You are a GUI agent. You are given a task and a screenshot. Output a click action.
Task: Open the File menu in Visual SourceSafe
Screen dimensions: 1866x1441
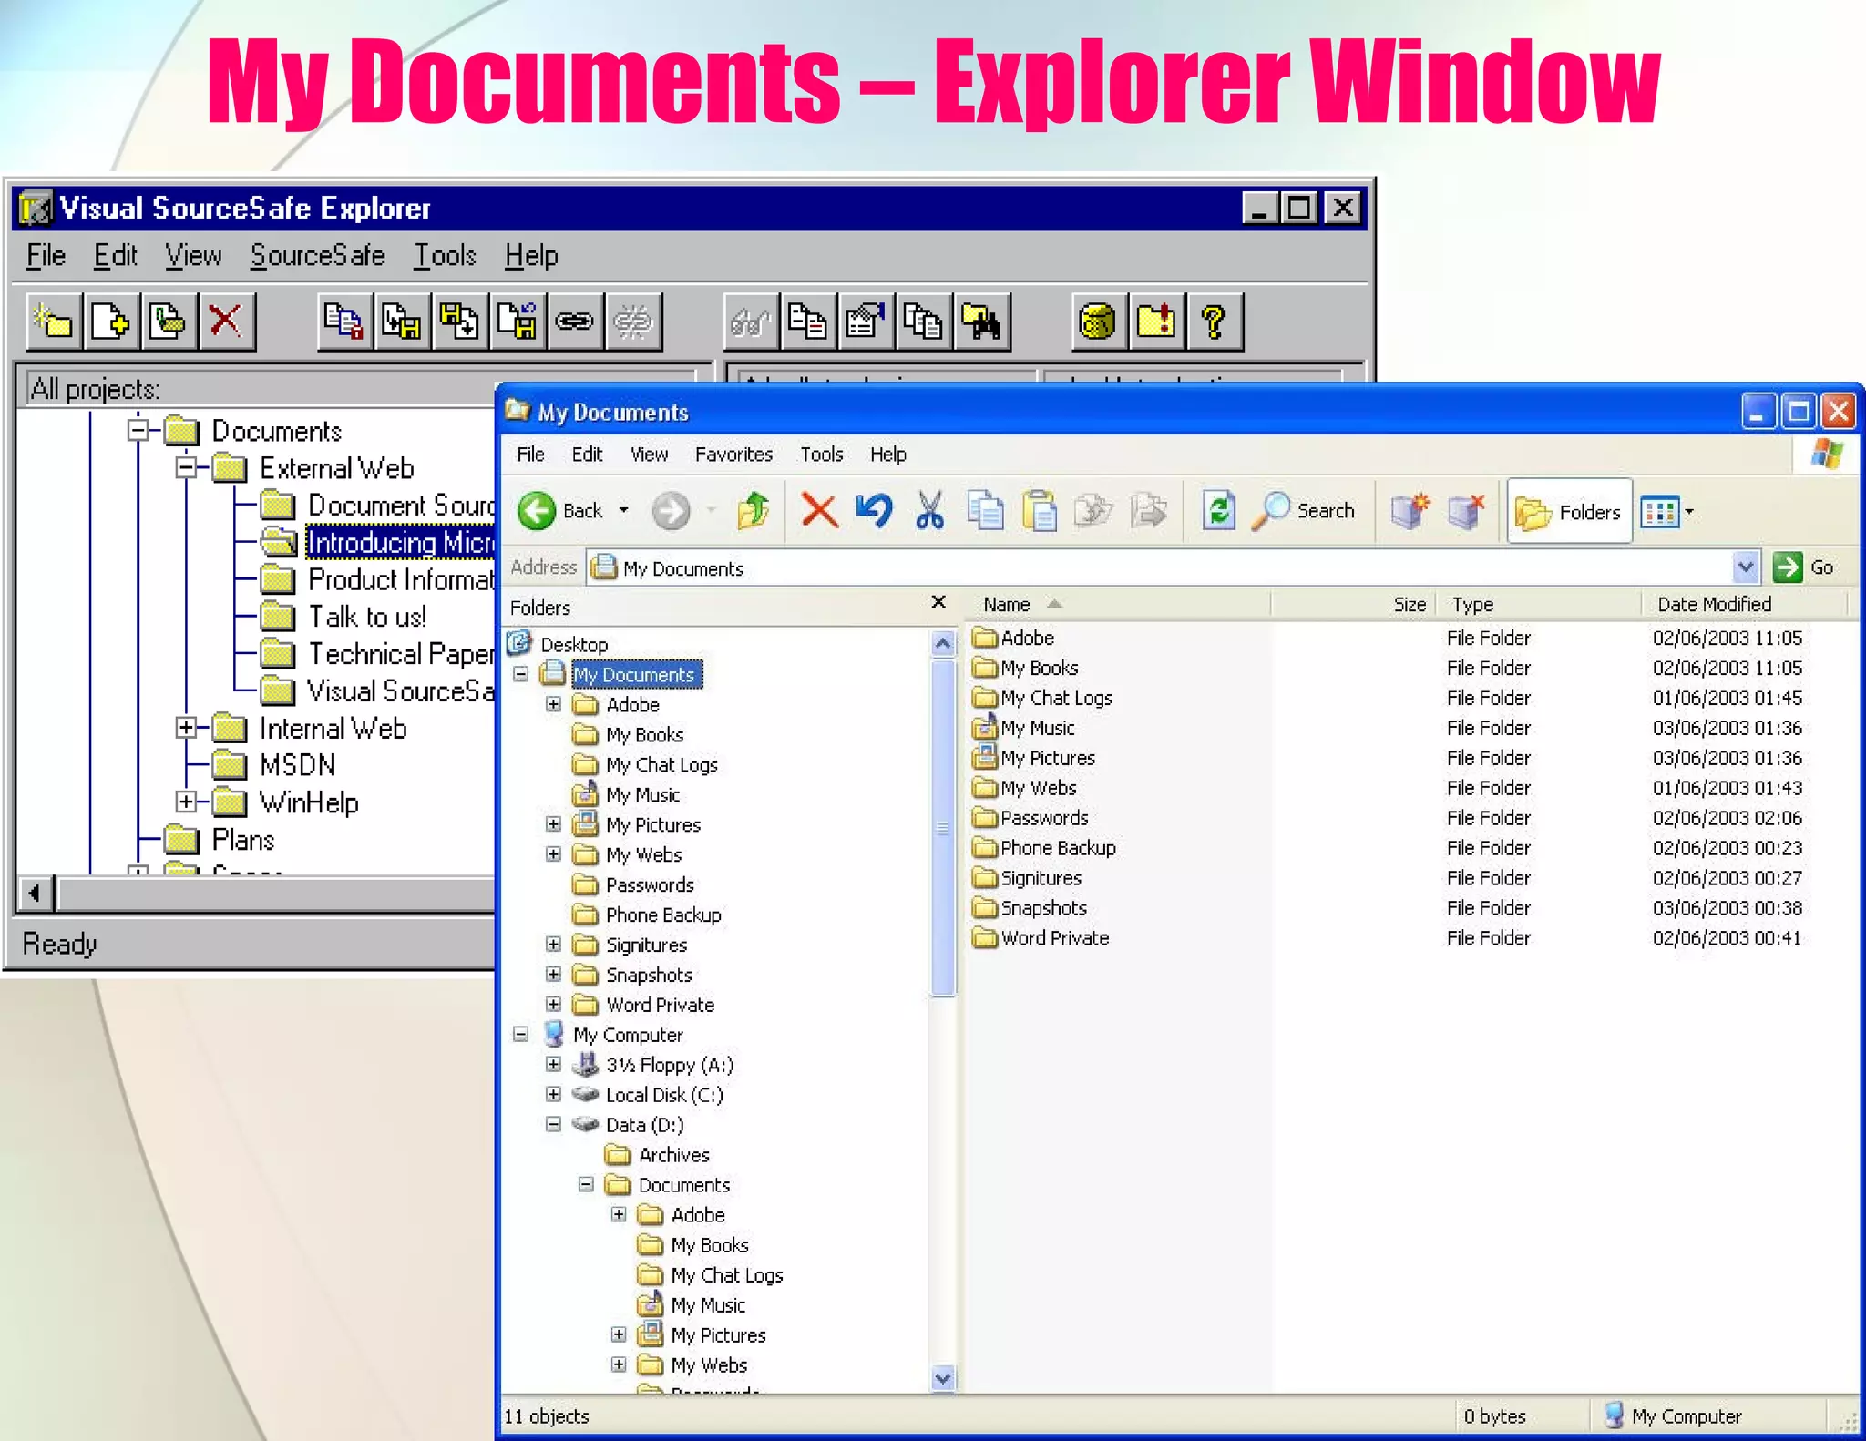pyautogui.click(x=46, y=256)
